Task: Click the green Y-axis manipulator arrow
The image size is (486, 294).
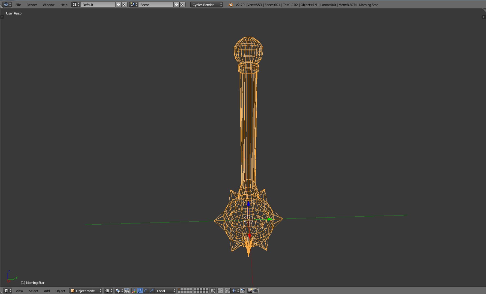Action: click(270, 219)
